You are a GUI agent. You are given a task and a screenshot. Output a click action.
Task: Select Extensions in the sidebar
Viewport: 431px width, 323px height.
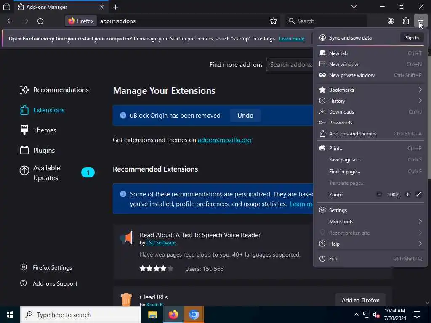[x=43, y=110]
